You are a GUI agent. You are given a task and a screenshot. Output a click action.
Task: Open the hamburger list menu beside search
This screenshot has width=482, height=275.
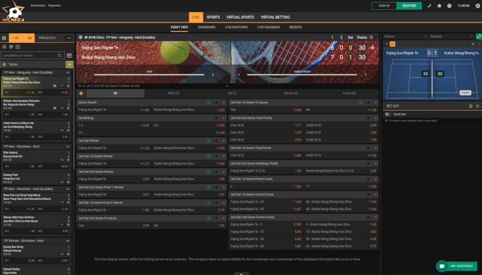point(69,55)
